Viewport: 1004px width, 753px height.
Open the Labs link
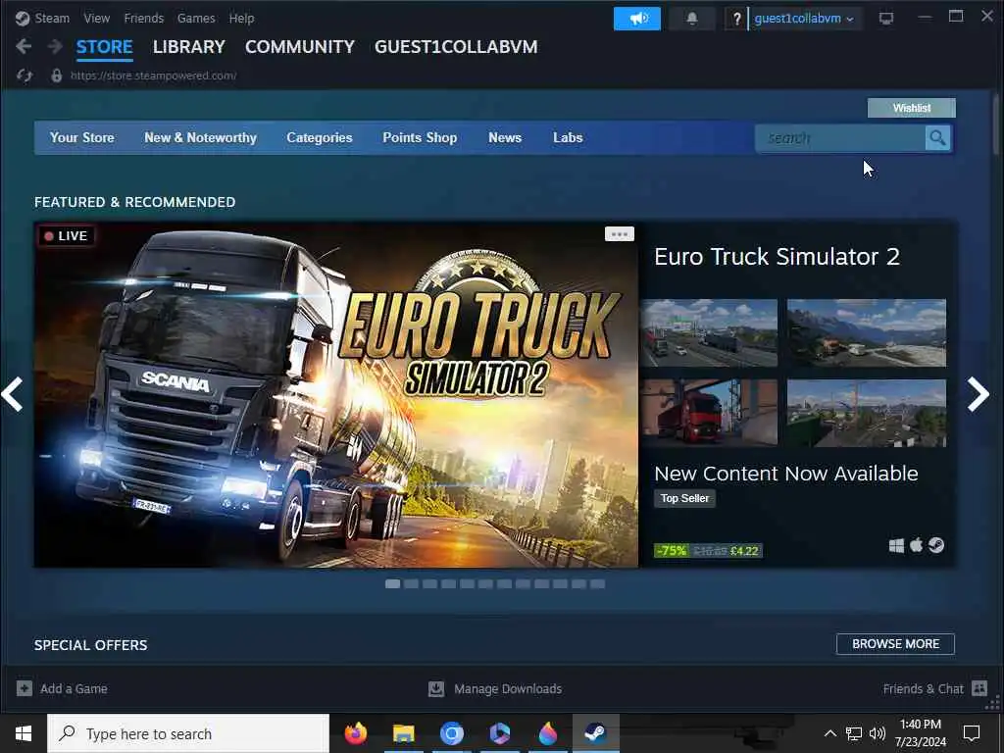coord(568,137)
